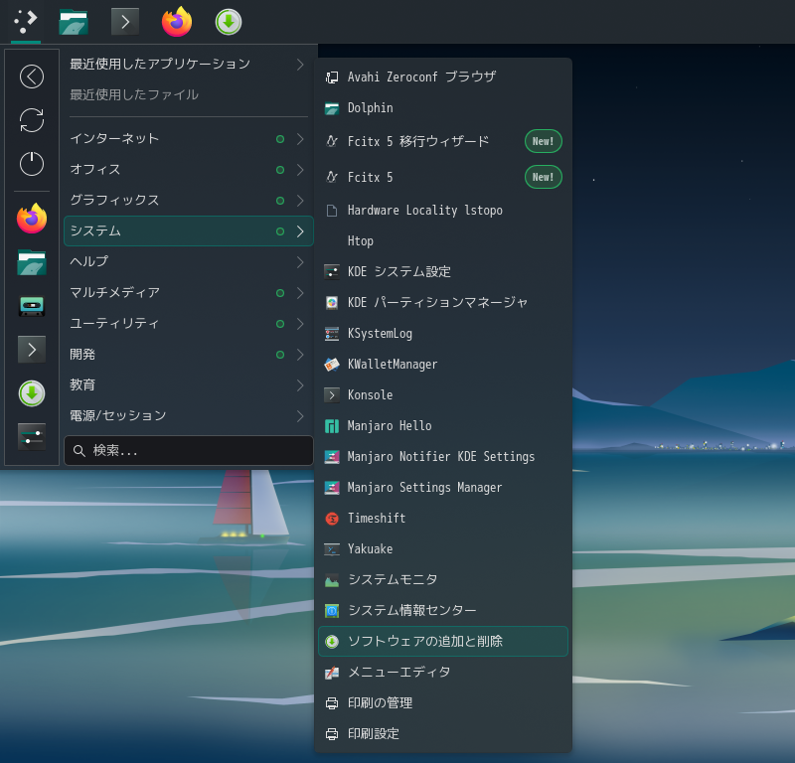Click the KDE システム設定 icon
The width and height of the screenshot is (795, 763).
[x=332, y=272]
